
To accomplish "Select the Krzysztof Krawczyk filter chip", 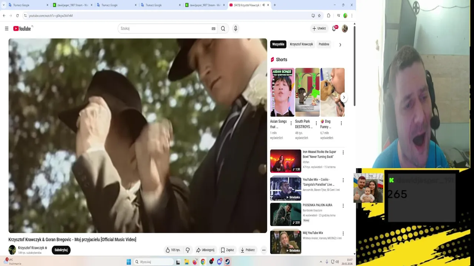I will coord(301,44).
